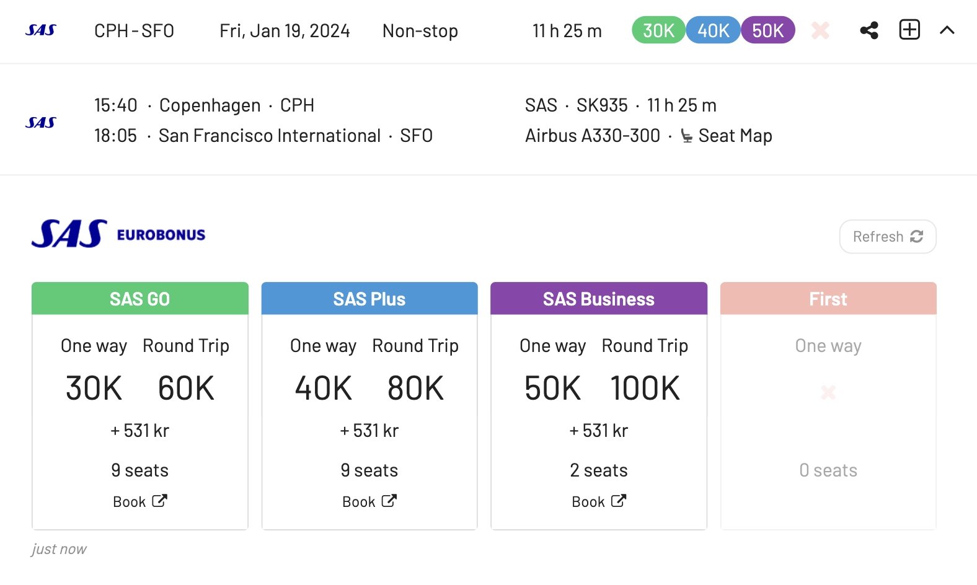
Task: Click the Airbus A330-300 aircraft text
Action: pyautogui.click(x=593, y=136)
